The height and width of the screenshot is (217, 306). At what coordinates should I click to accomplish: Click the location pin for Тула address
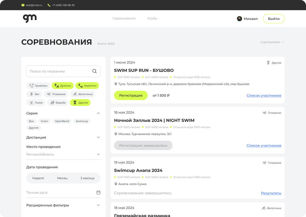(x=116, y=84)
